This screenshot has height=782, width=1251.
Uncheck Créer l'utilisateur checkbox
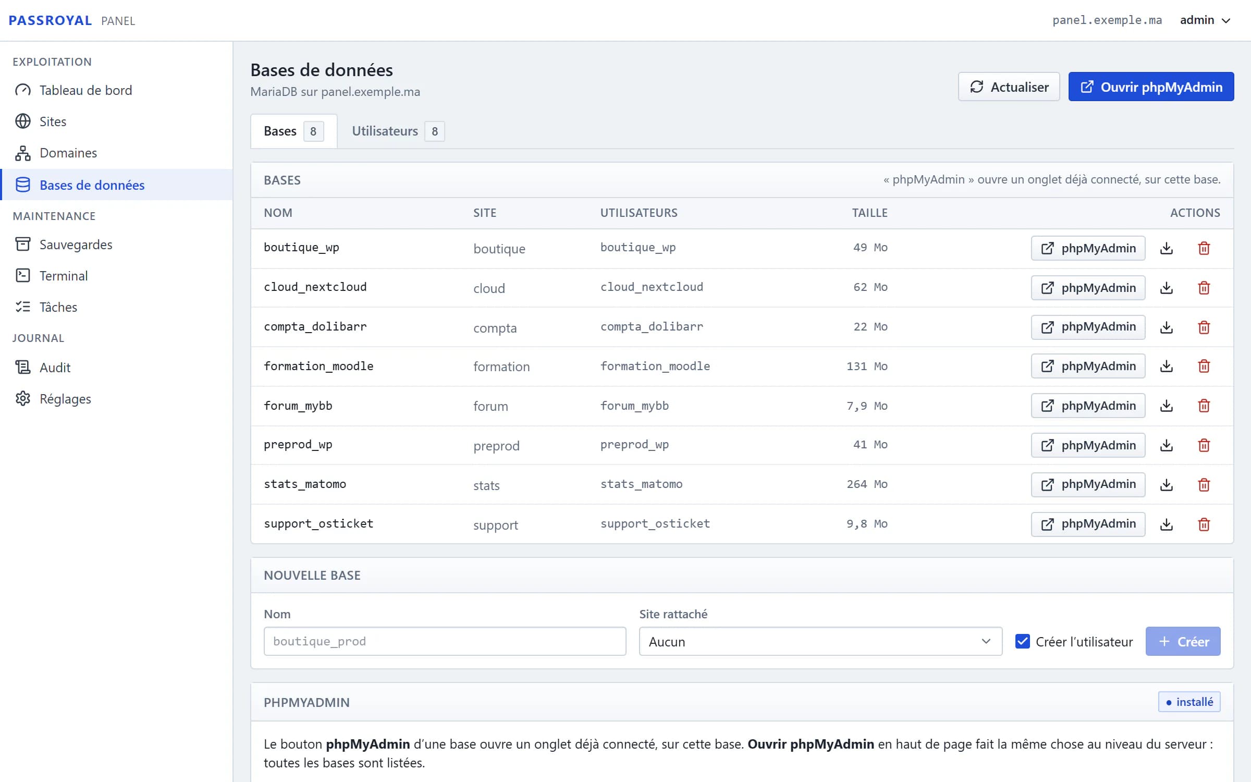tap(1023, 641)
